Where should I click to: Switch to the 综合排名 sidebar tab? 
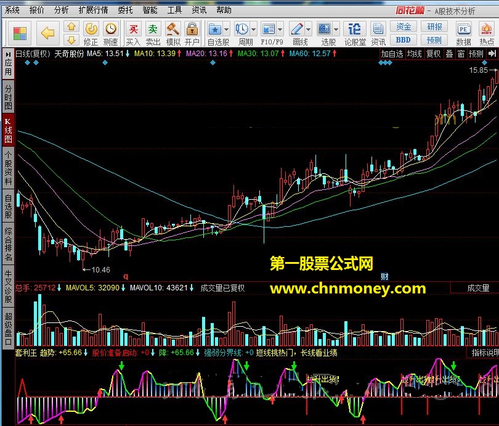tap(8, 244)
